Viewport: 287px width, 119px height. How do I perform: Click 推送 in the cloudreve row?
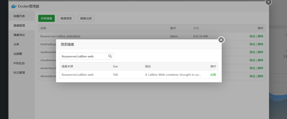click(253, 60)
